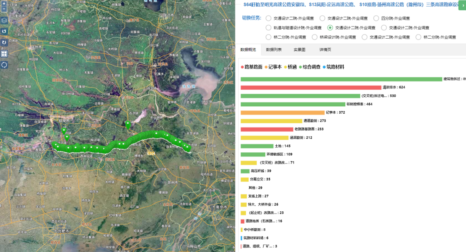466x252 pixels.
Task: Click the four-square grid view icon
Action: 4,54
